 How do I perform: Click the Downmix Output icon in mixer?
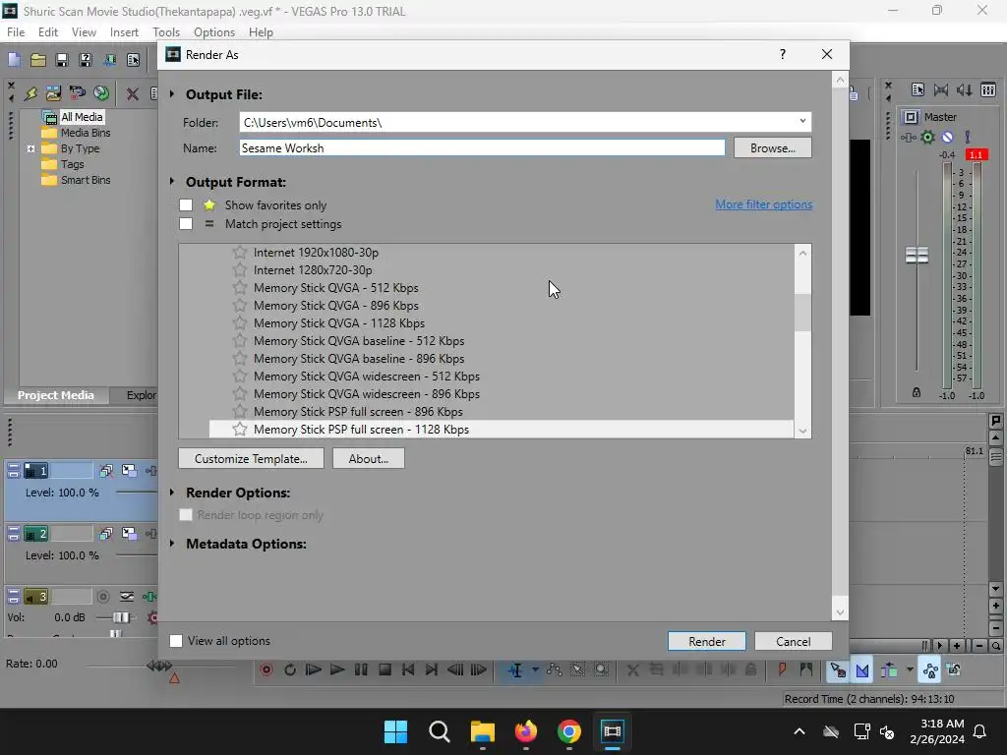941,89
